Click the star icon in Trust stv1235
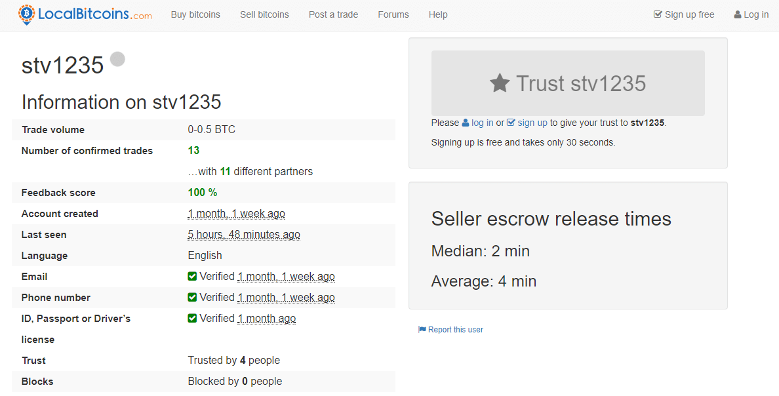 click(500, 83)
